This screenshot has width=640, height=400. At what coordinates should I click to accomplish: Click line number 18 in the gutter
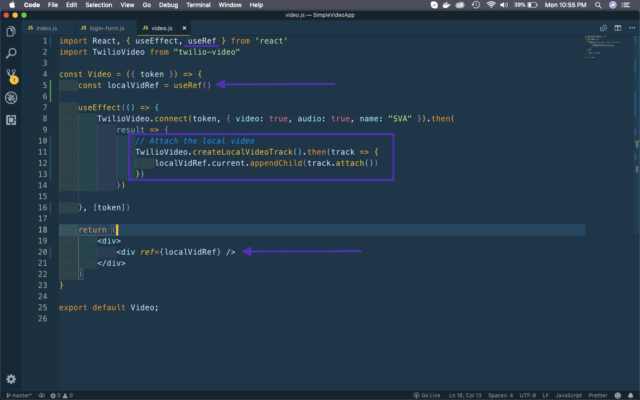point(43,230)
